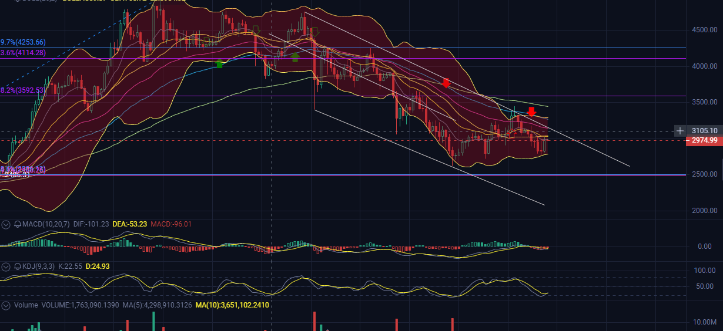The height and width of the screenshot is (331, 723).
Task: Click the leftmost solid green up arrow
Action: [219, 63]
